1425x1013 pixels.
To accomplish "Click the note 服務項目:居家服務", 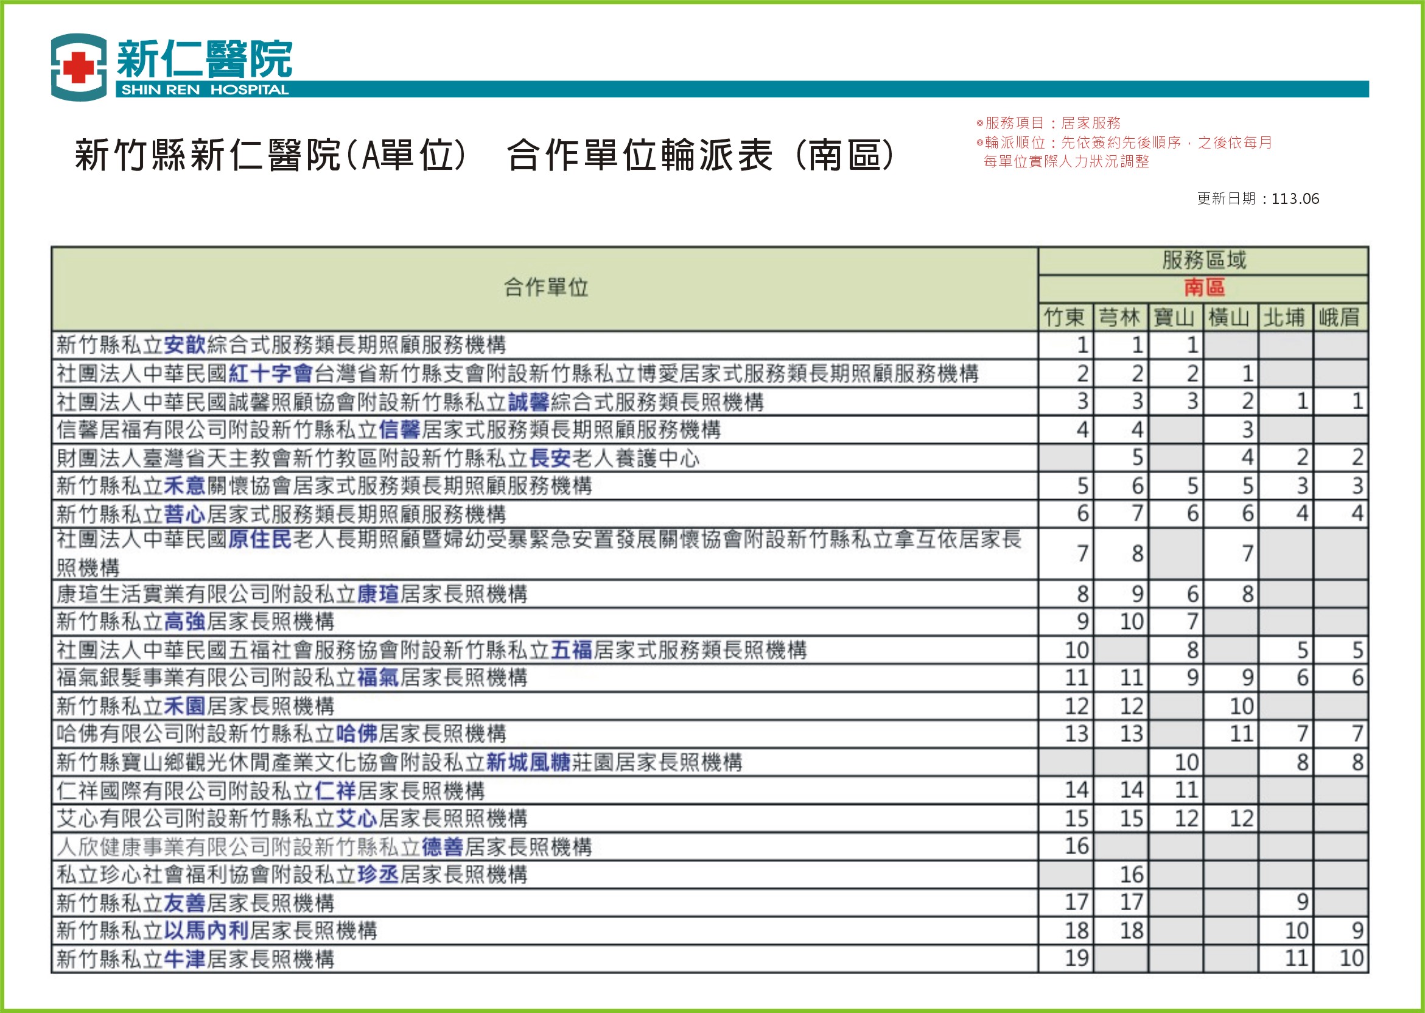I will [1049, 123].
